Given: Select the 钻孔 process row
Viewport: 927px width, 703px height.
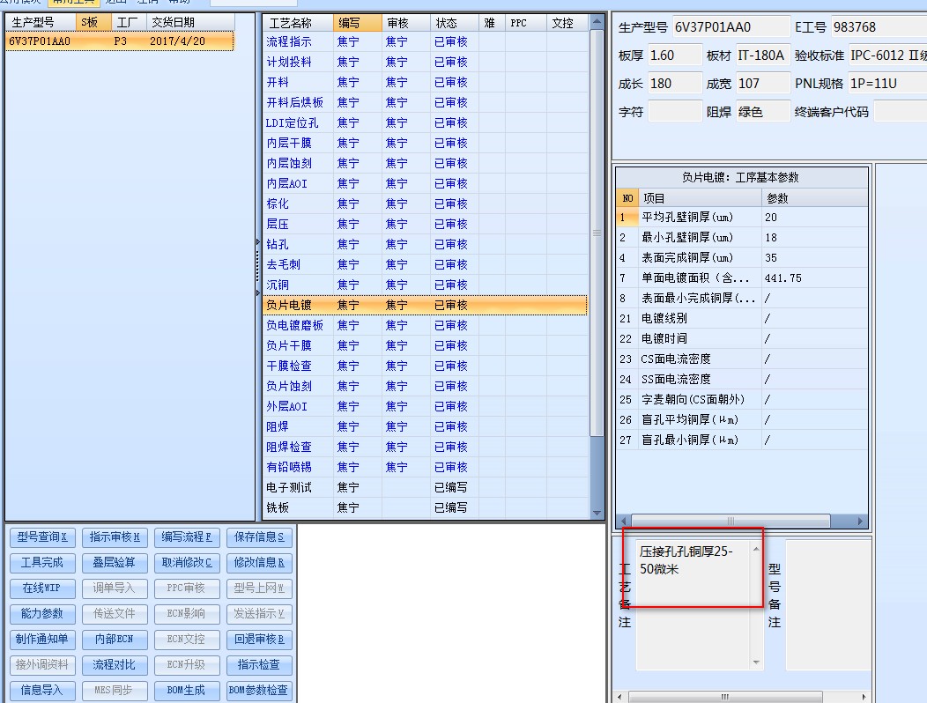Looking at the screenshot, I should tap(426, 244).
